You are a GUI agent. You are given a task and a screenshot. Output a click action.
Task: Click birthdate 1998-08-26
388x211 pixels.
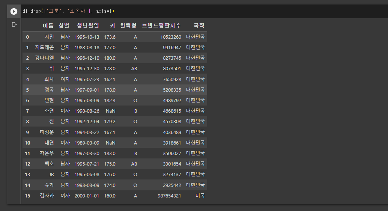(87, 111)
